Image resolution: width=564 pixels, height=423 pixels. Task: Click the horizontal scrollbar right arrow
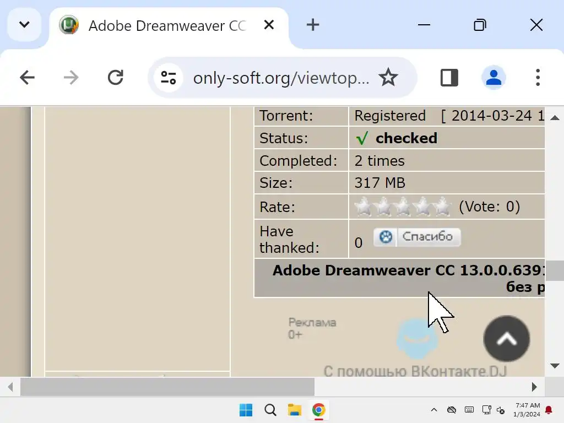(x=534, y=387)
